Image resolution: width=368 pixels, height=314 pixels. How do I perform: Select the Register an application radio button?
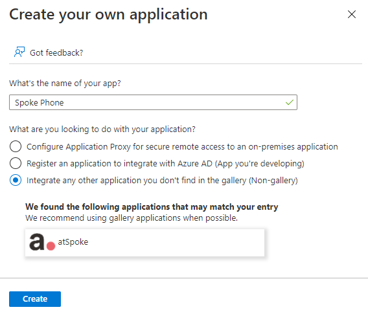(x=16, y=163)
